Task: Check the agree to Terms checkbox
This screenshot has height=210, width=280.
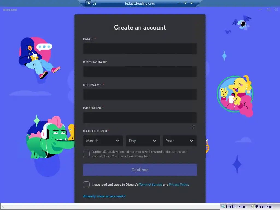Action: [86, 185]
